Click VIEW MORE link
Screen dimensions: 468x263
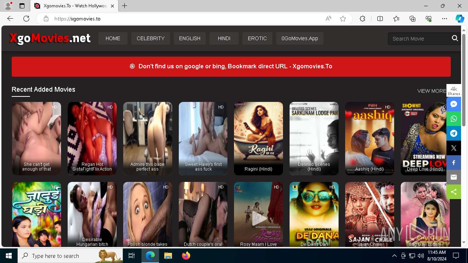click(x=432, y=91)
